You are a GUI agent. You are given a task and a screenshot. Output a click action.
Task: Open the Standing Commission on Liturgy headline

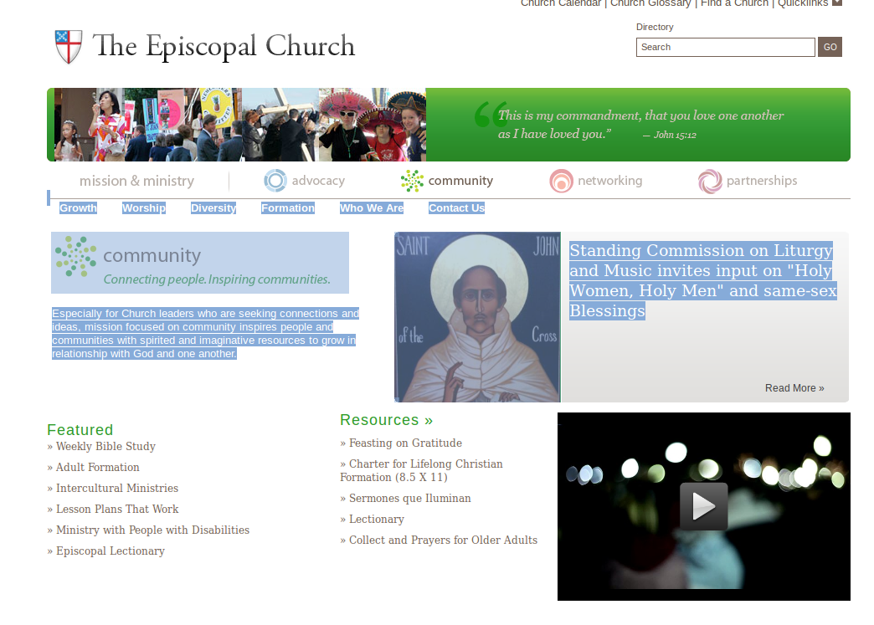tap(703, 281)
